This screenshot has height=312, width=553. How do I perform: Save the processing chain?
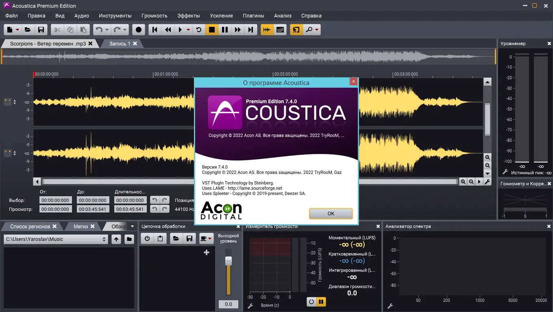pos(189,238)
